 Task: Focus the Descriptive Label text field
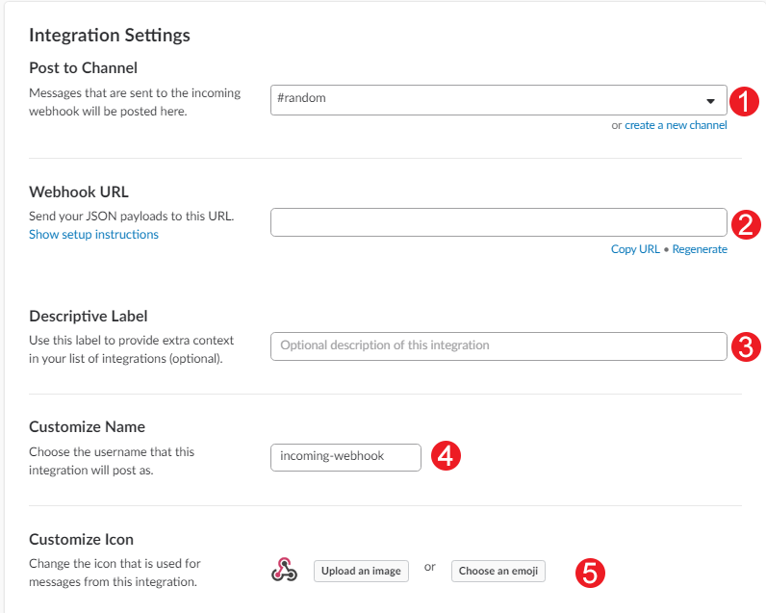498,346
